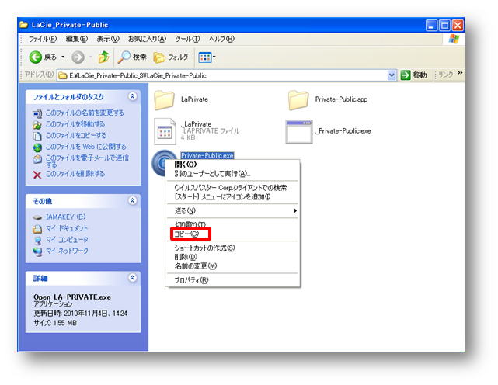Screen dimensions: 498x385
Task: Click the このファイルを移動する link
Action: pyautogui.click(x=75, y=124)
